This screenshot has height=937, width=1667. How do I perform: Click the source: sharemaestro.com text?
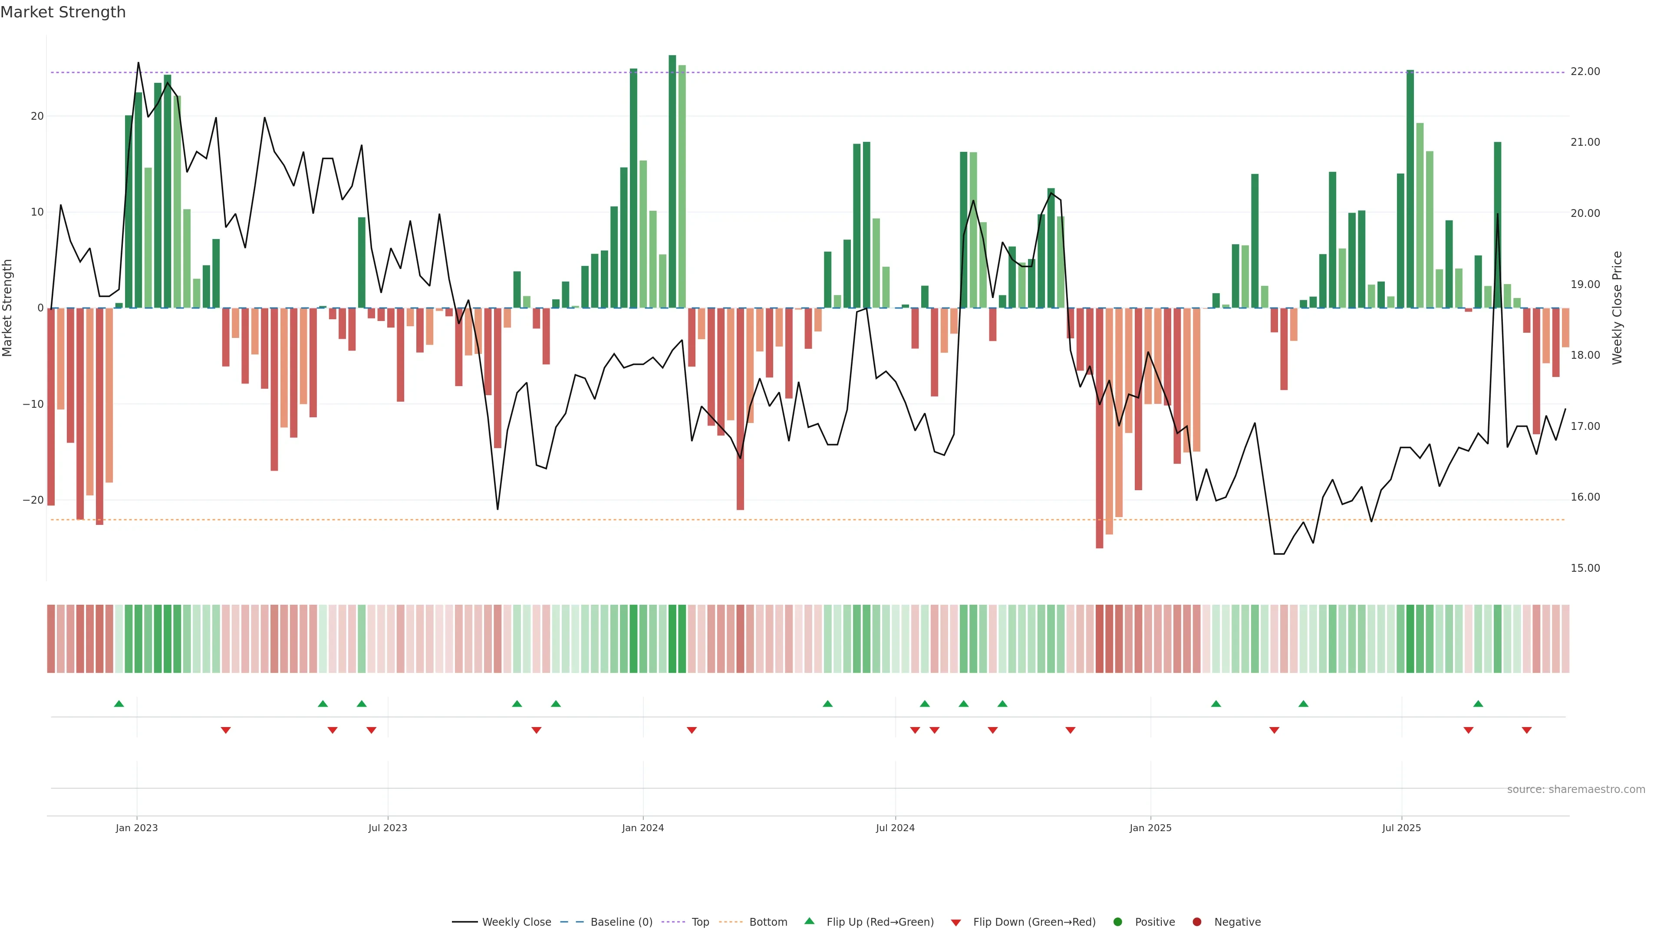[x=1576, y=790]
